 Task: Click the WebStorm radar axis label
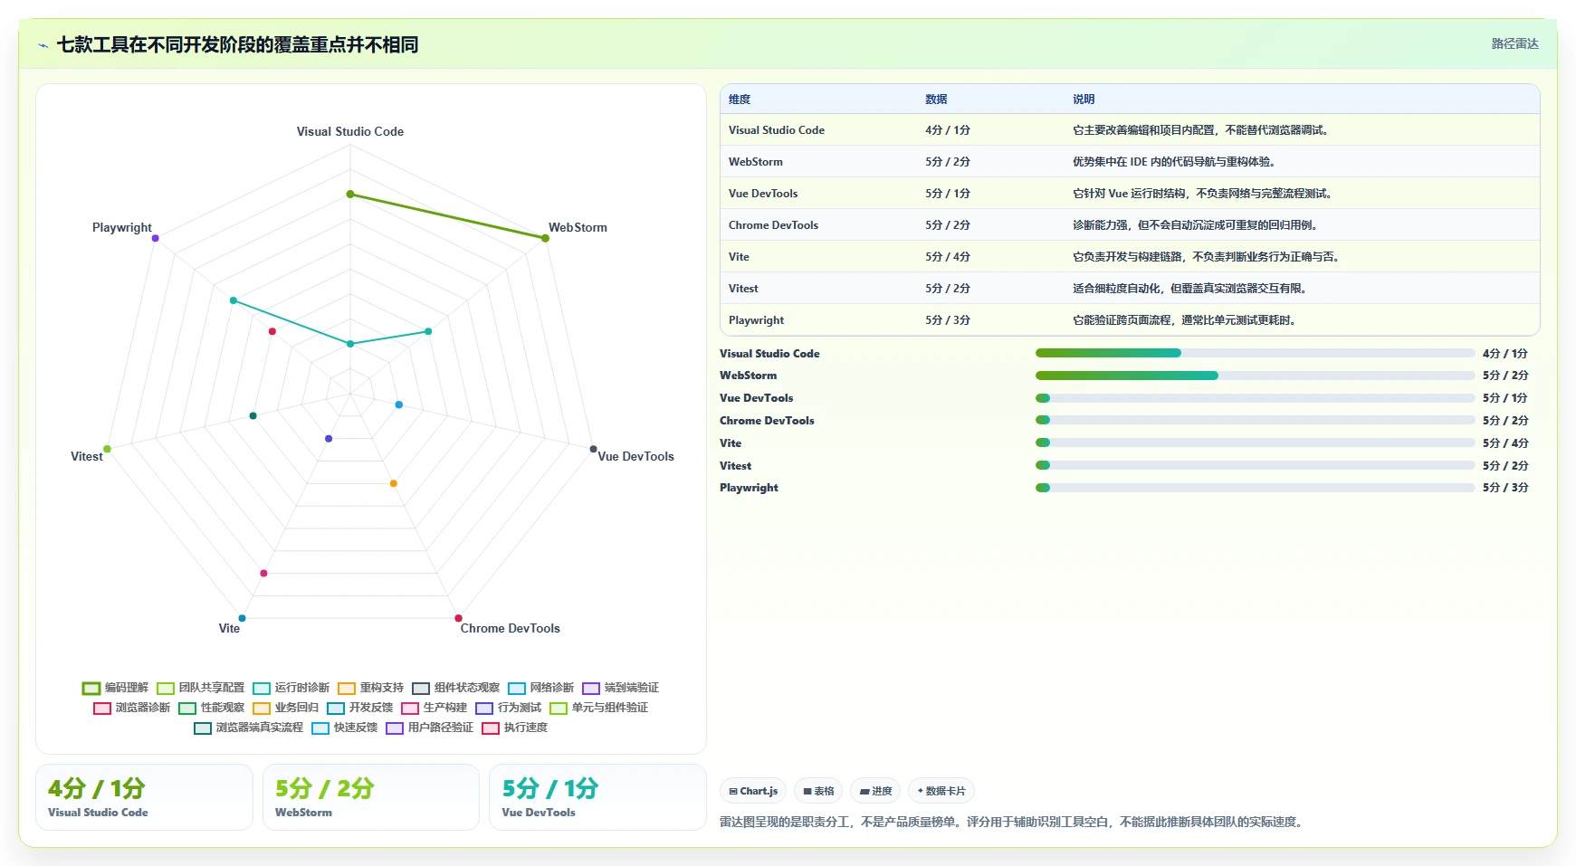pos(578,227)
